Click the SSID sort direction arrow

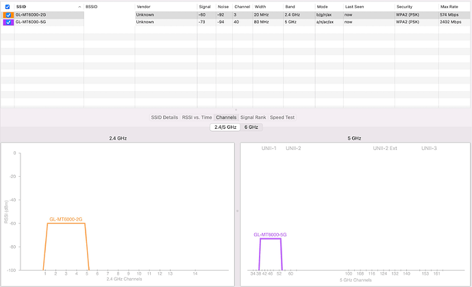(79, 7)
